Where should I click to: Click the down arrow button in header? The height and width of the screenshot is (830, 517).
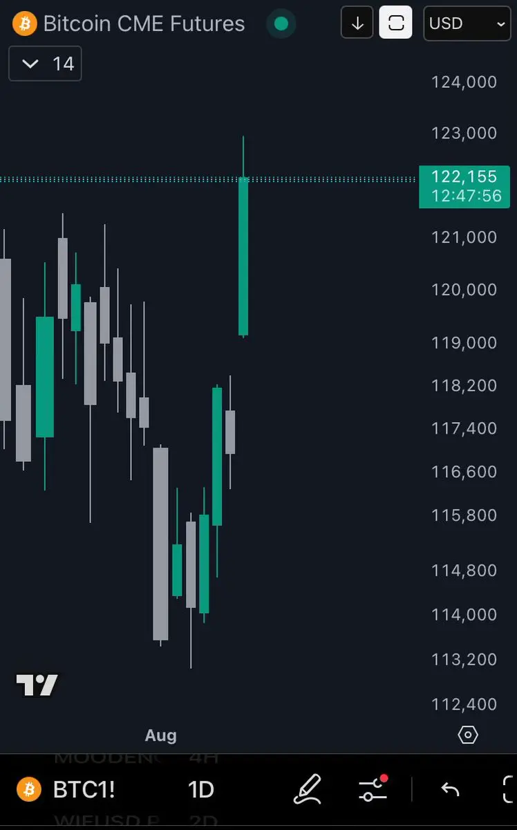click(357, 23)
